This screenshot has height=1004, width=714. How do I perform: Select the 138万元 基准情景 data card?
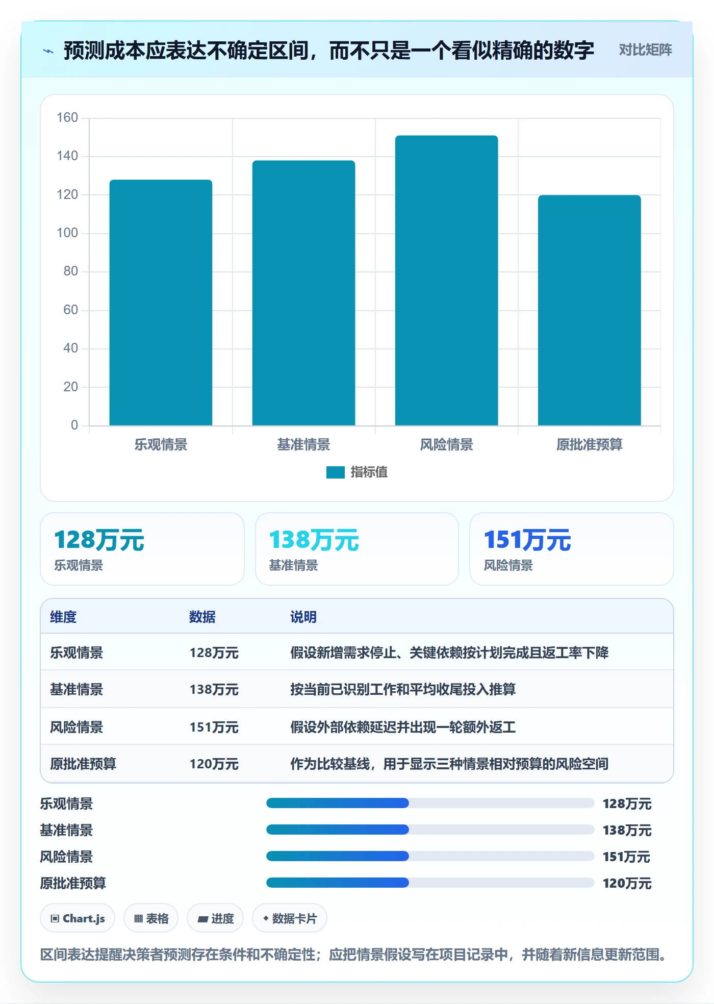[x=357, y=549]
